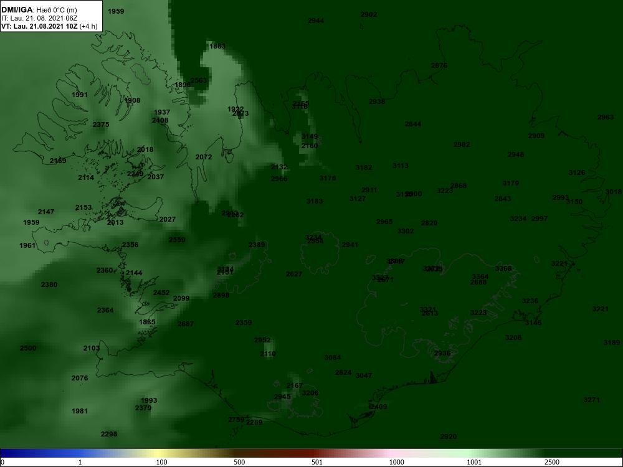Click the 2076 label in the southwest
The height and width of the screenshot is (467, 623).
[80, 378]
